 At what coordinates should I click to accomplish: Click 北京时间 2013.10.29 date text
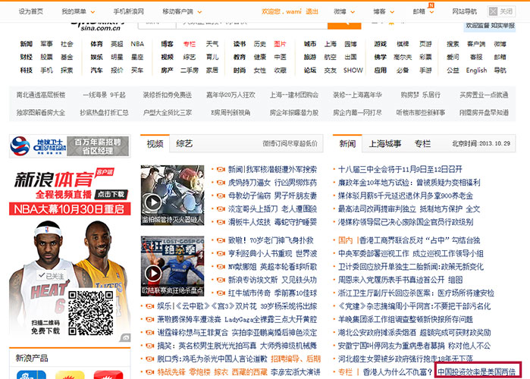481,143
